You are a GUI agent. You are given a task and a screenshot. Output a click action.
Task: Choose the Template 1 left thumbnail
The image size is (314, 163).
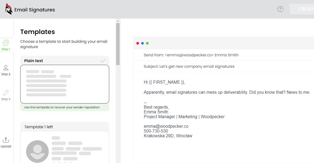[x=65, y=147]
